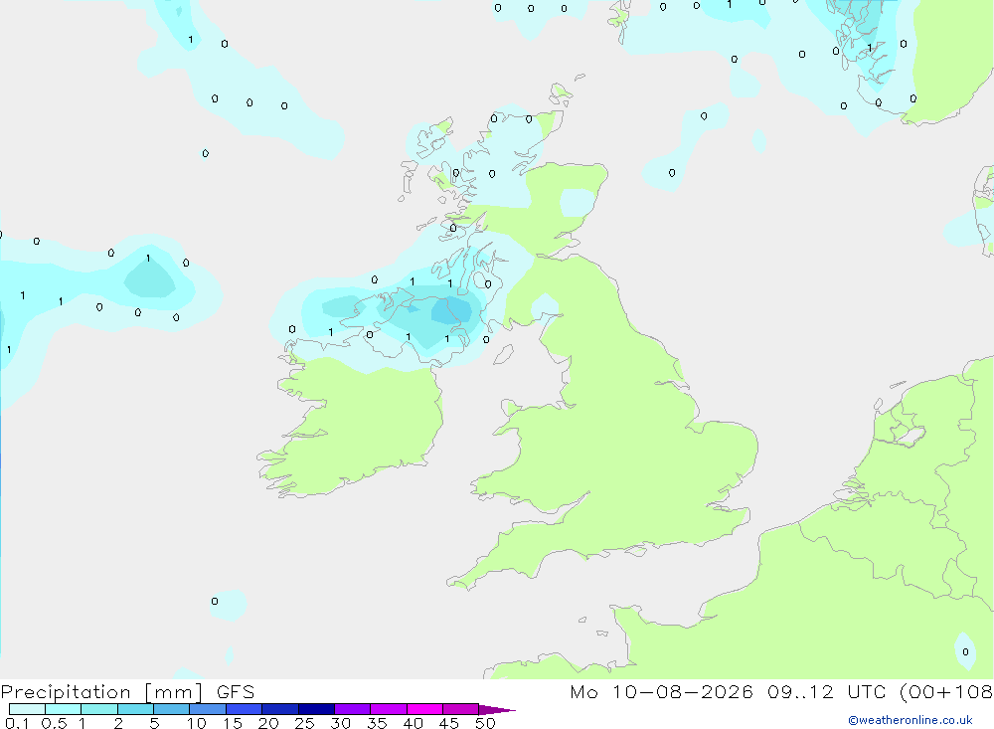Click the '25' legend scale label
The image size is (994, 729).
pos(305,723)
